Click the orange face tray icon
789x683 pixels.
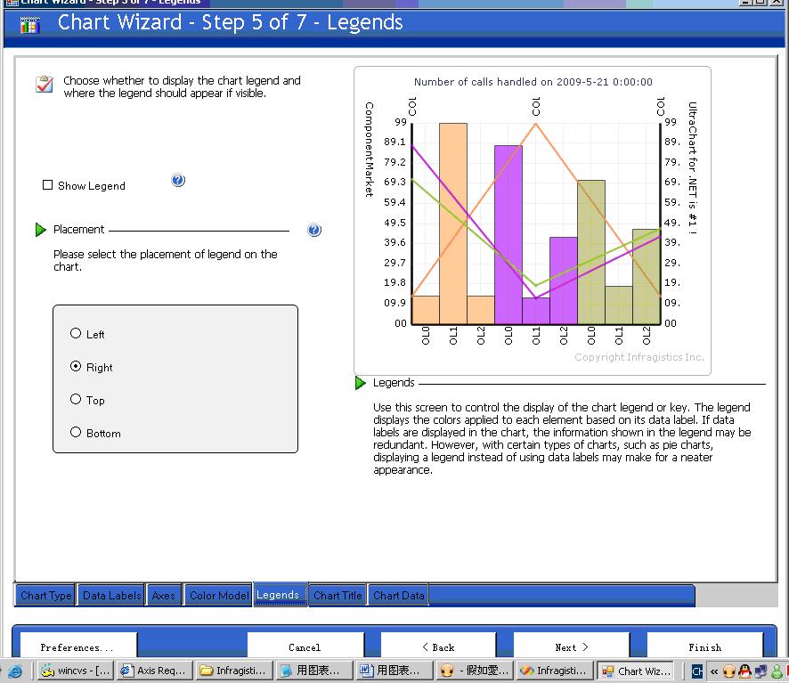pos(729,671)
